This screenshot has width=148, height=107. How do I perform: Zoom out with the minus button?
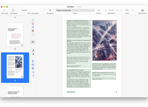point(121,10)
